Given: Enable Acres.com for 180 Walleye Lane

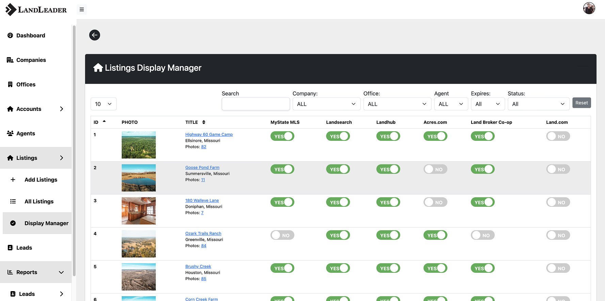Looking at the screenshot, I should coord(435,202).
